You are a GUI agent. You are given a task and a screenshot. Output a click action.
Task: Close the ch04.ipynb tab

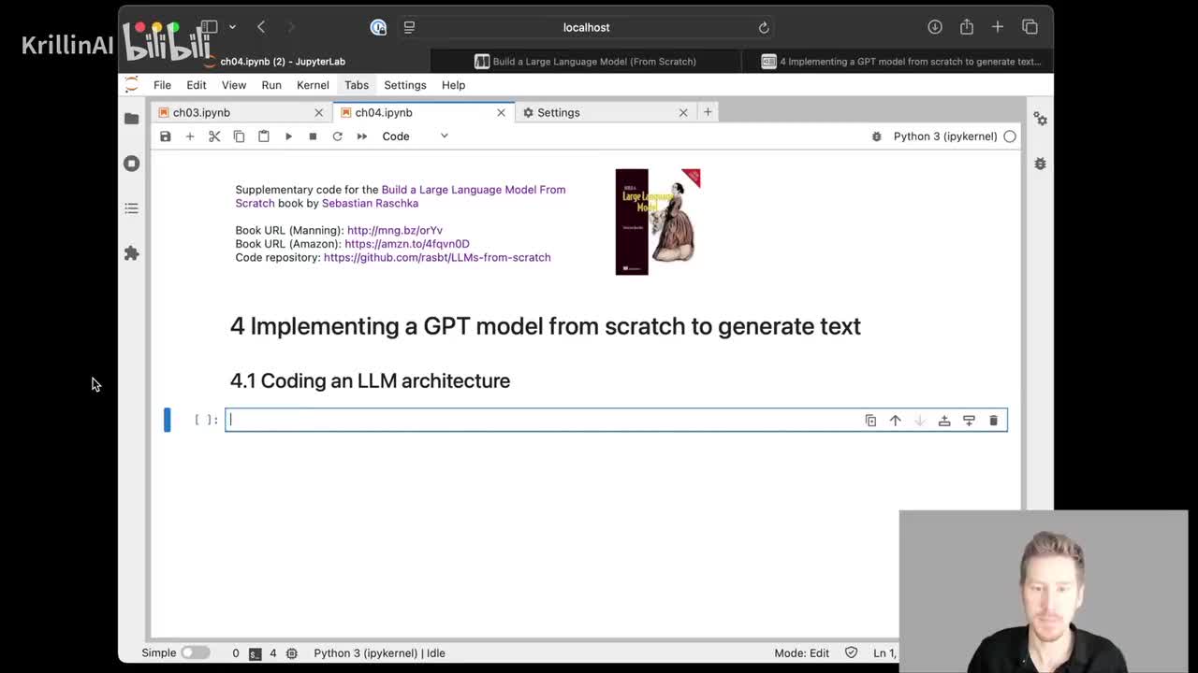(501, 112)
